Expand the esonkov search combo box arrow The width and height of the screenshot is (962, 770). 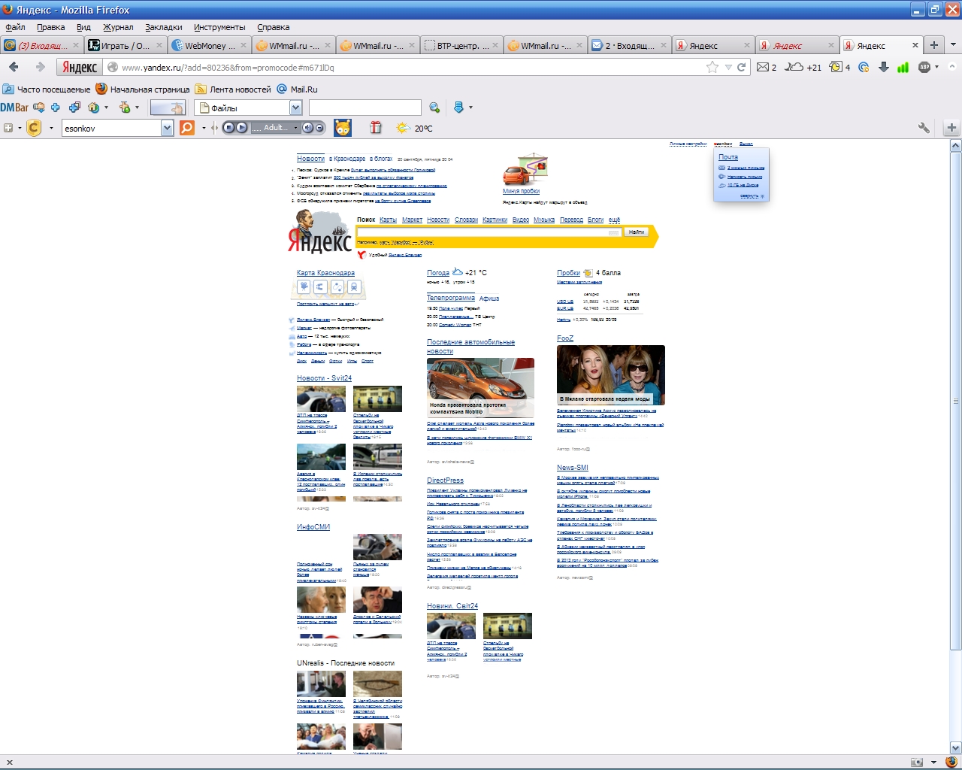[167, 128]
